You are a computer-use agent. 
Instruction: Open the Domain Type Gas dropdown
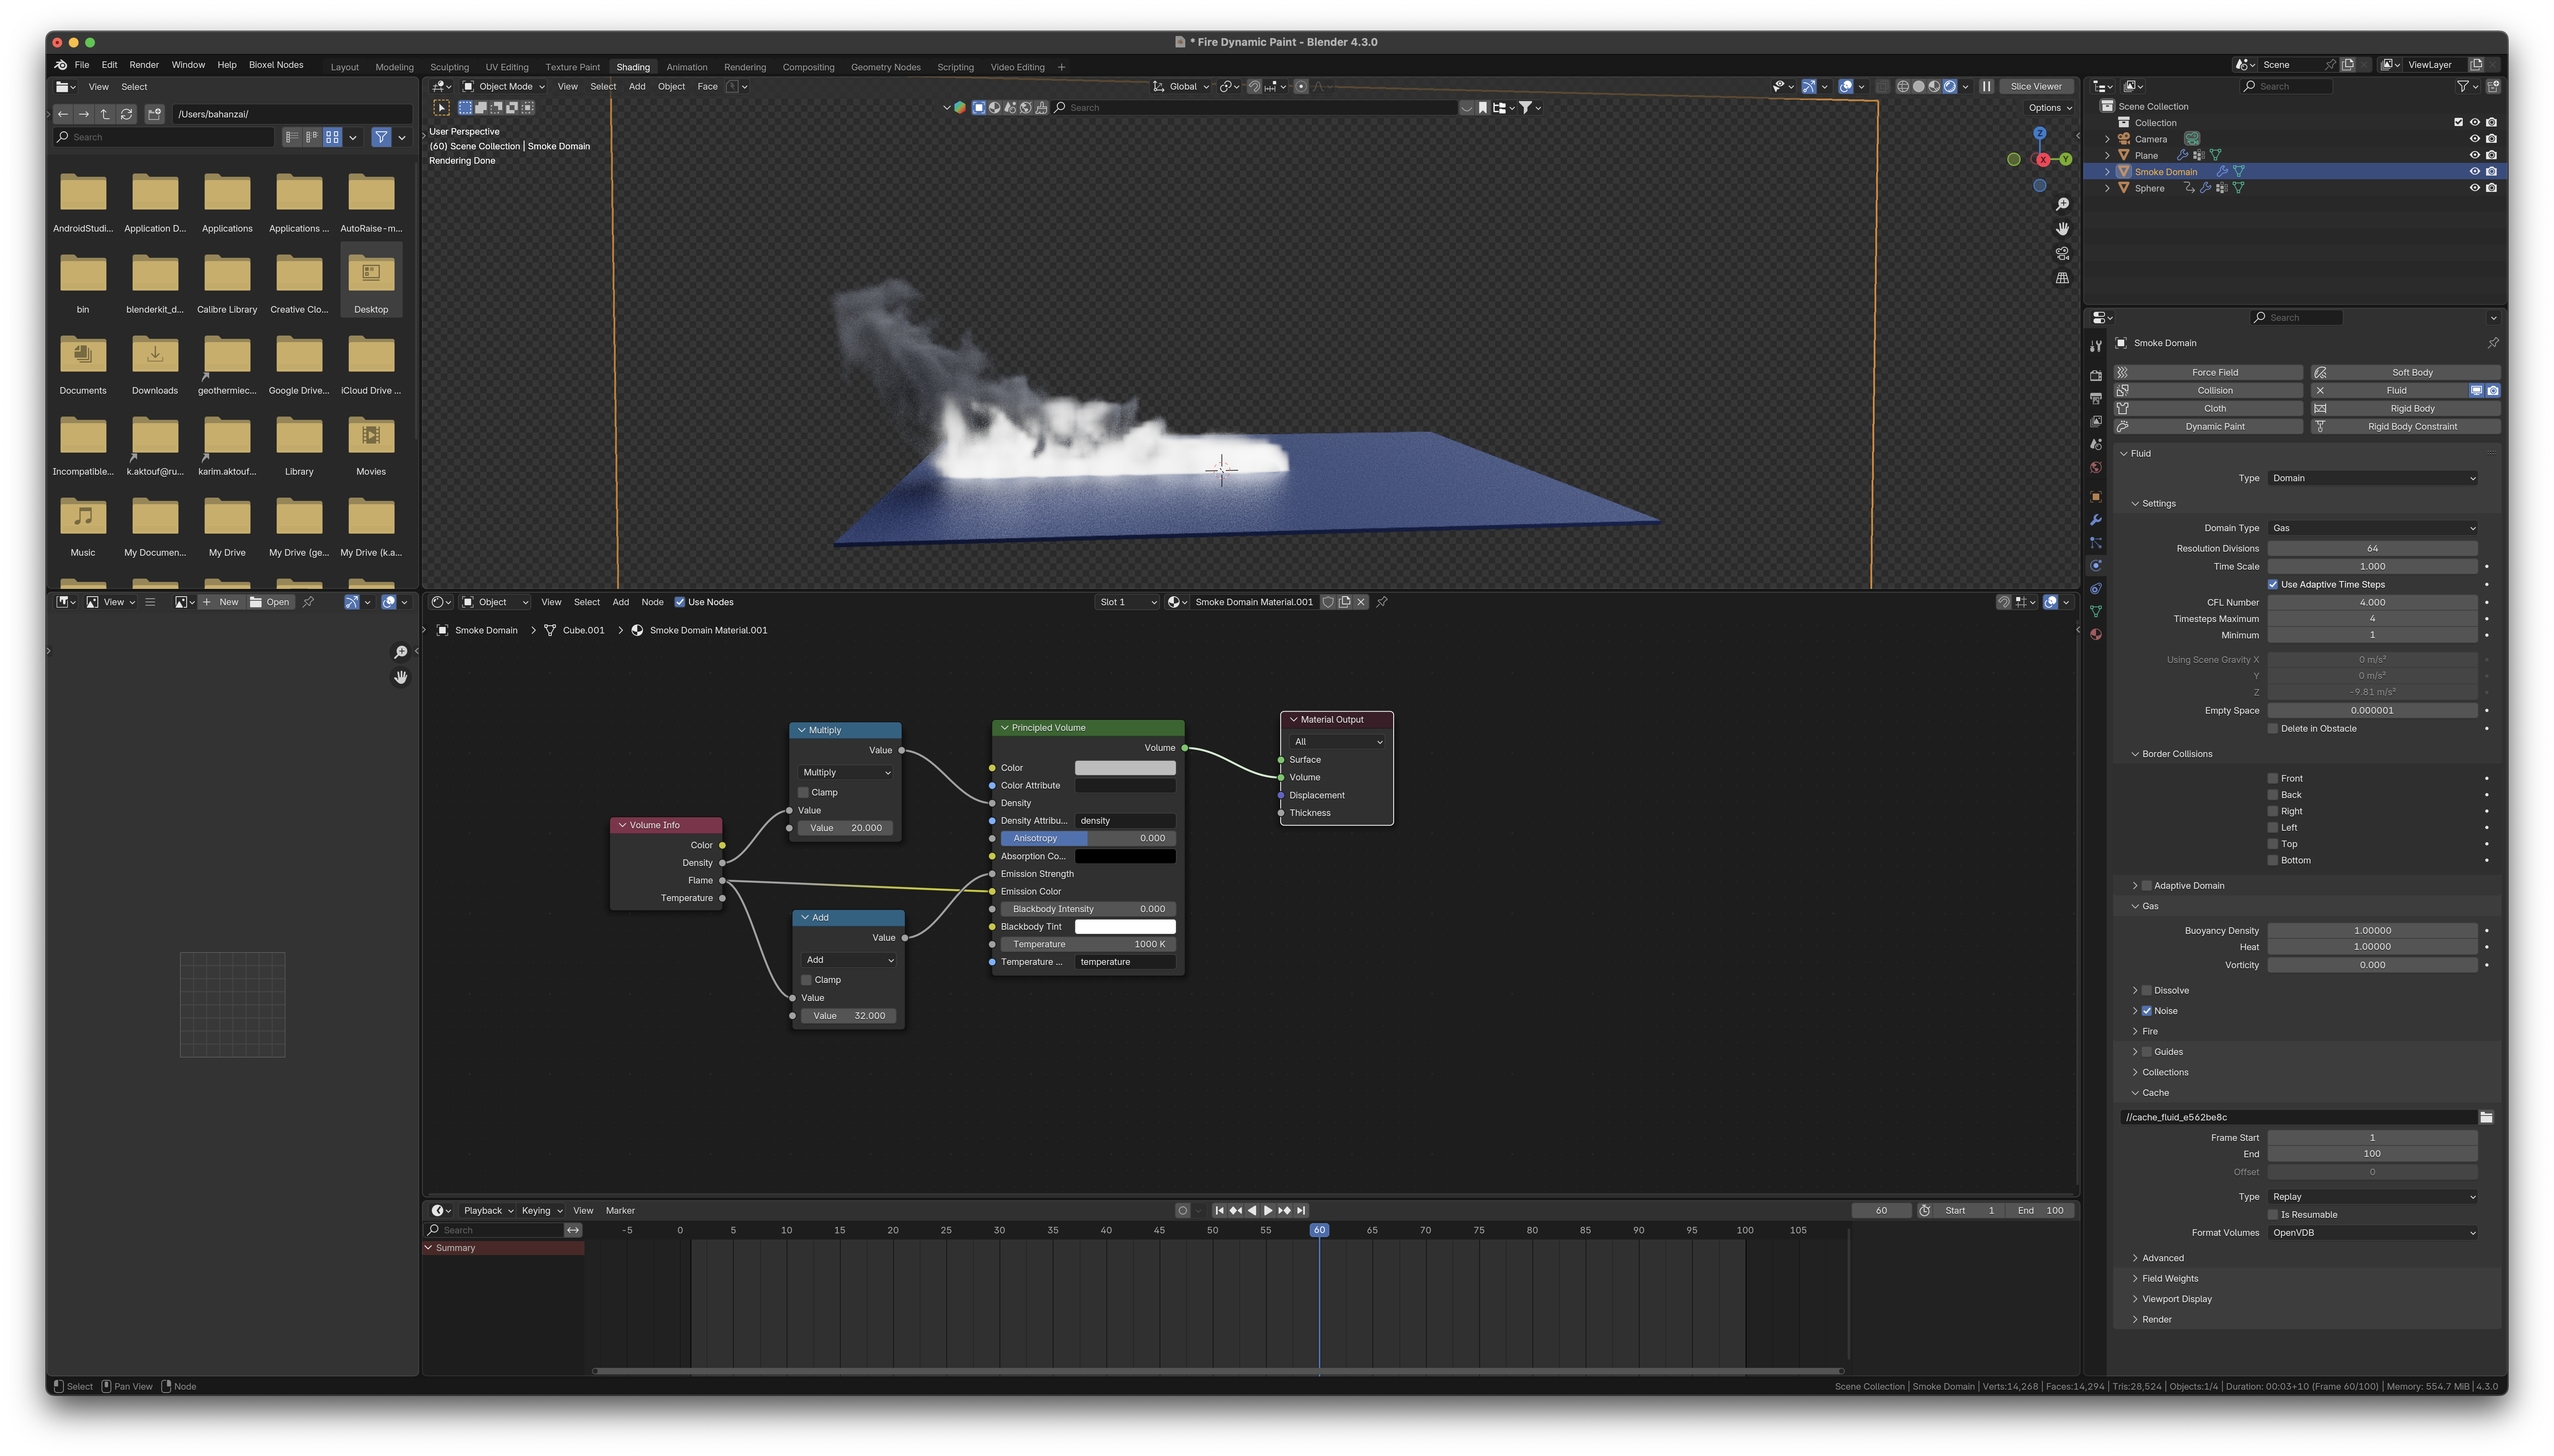point(2373,528)
